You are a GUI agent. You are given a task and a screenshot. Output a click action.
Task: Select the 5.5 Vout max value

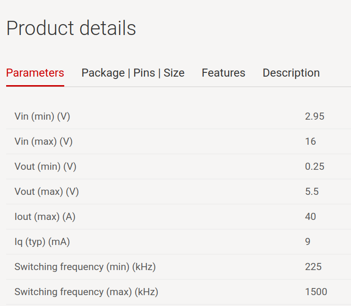312,192
